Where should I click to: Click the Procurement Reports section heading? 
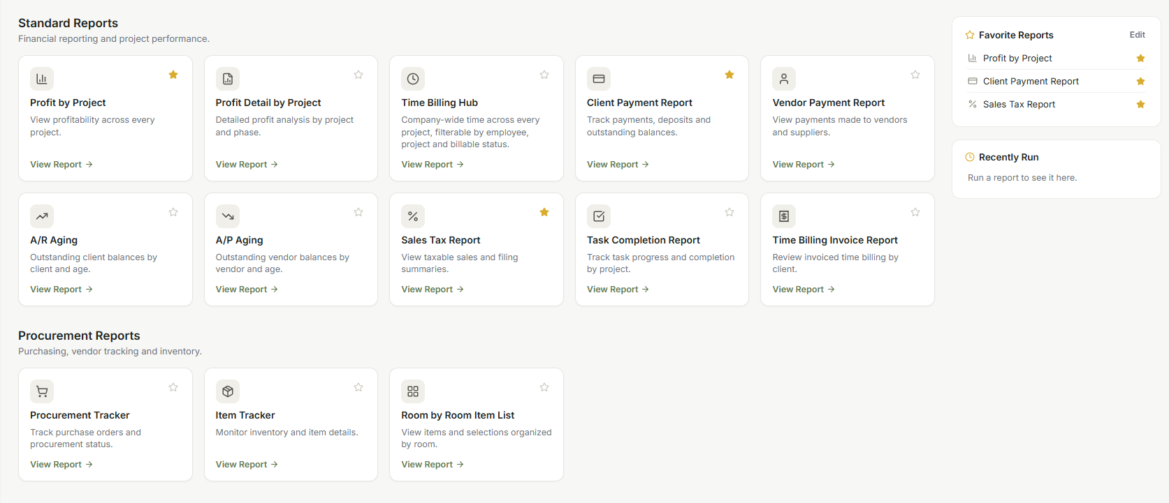click(79, 336)
